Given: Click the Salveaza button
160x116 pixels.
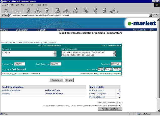Looking at the screenshot, I should click(56, 80).
